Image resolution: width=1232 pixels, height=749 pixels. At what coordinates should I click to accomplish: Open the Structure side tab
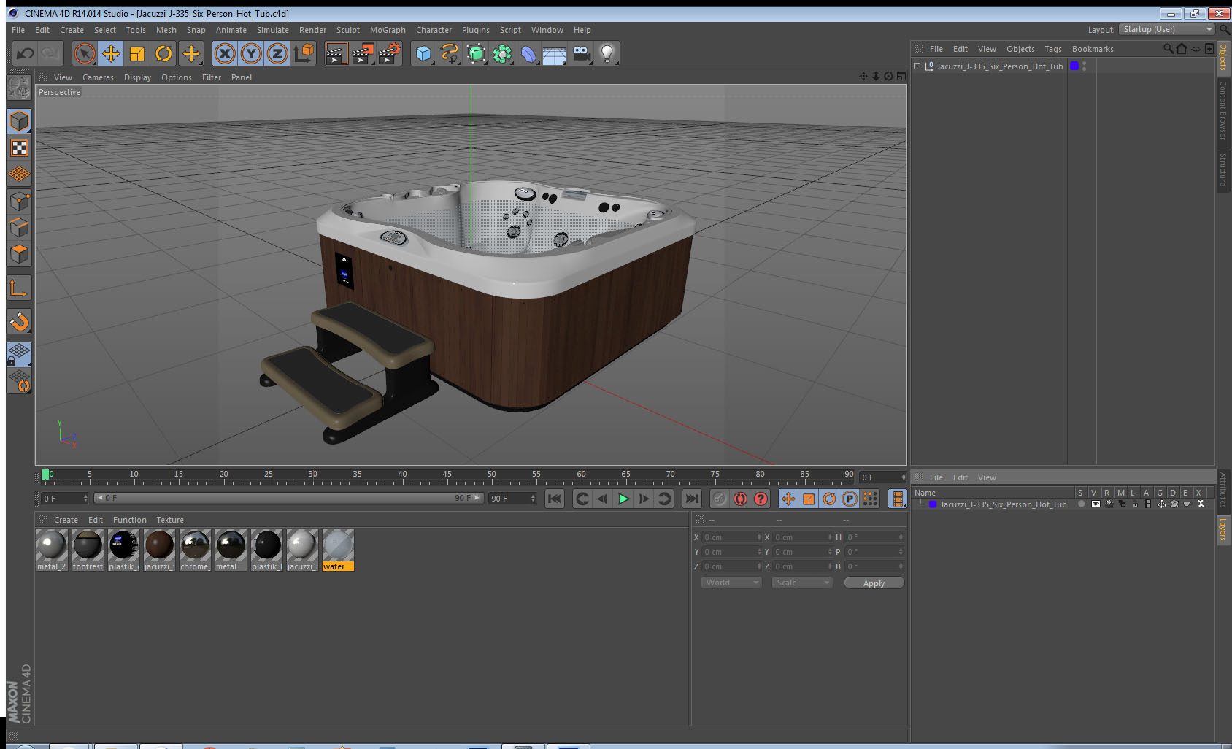(x=1223, y=169)
